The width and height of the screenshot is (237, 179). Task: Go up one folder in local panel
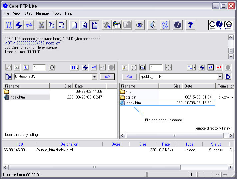[26, 67]
